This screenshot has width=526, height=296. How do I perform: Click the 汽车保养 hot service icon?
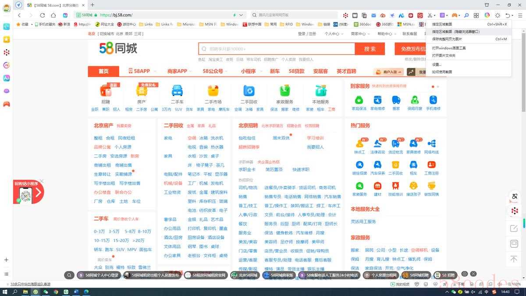(377, 164)
